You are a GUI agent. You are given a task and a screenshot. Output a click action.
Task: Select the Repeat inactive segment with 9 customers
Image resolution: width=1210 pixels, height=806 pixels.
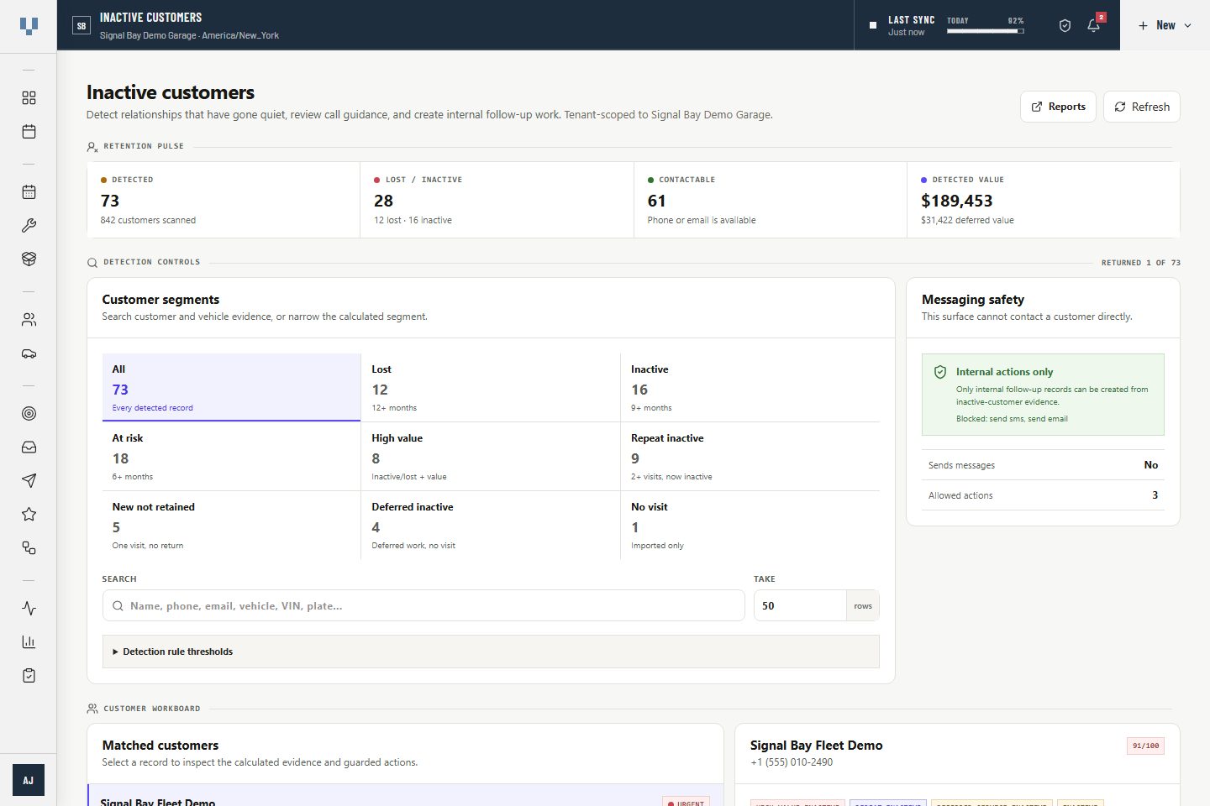pos(750,457)
